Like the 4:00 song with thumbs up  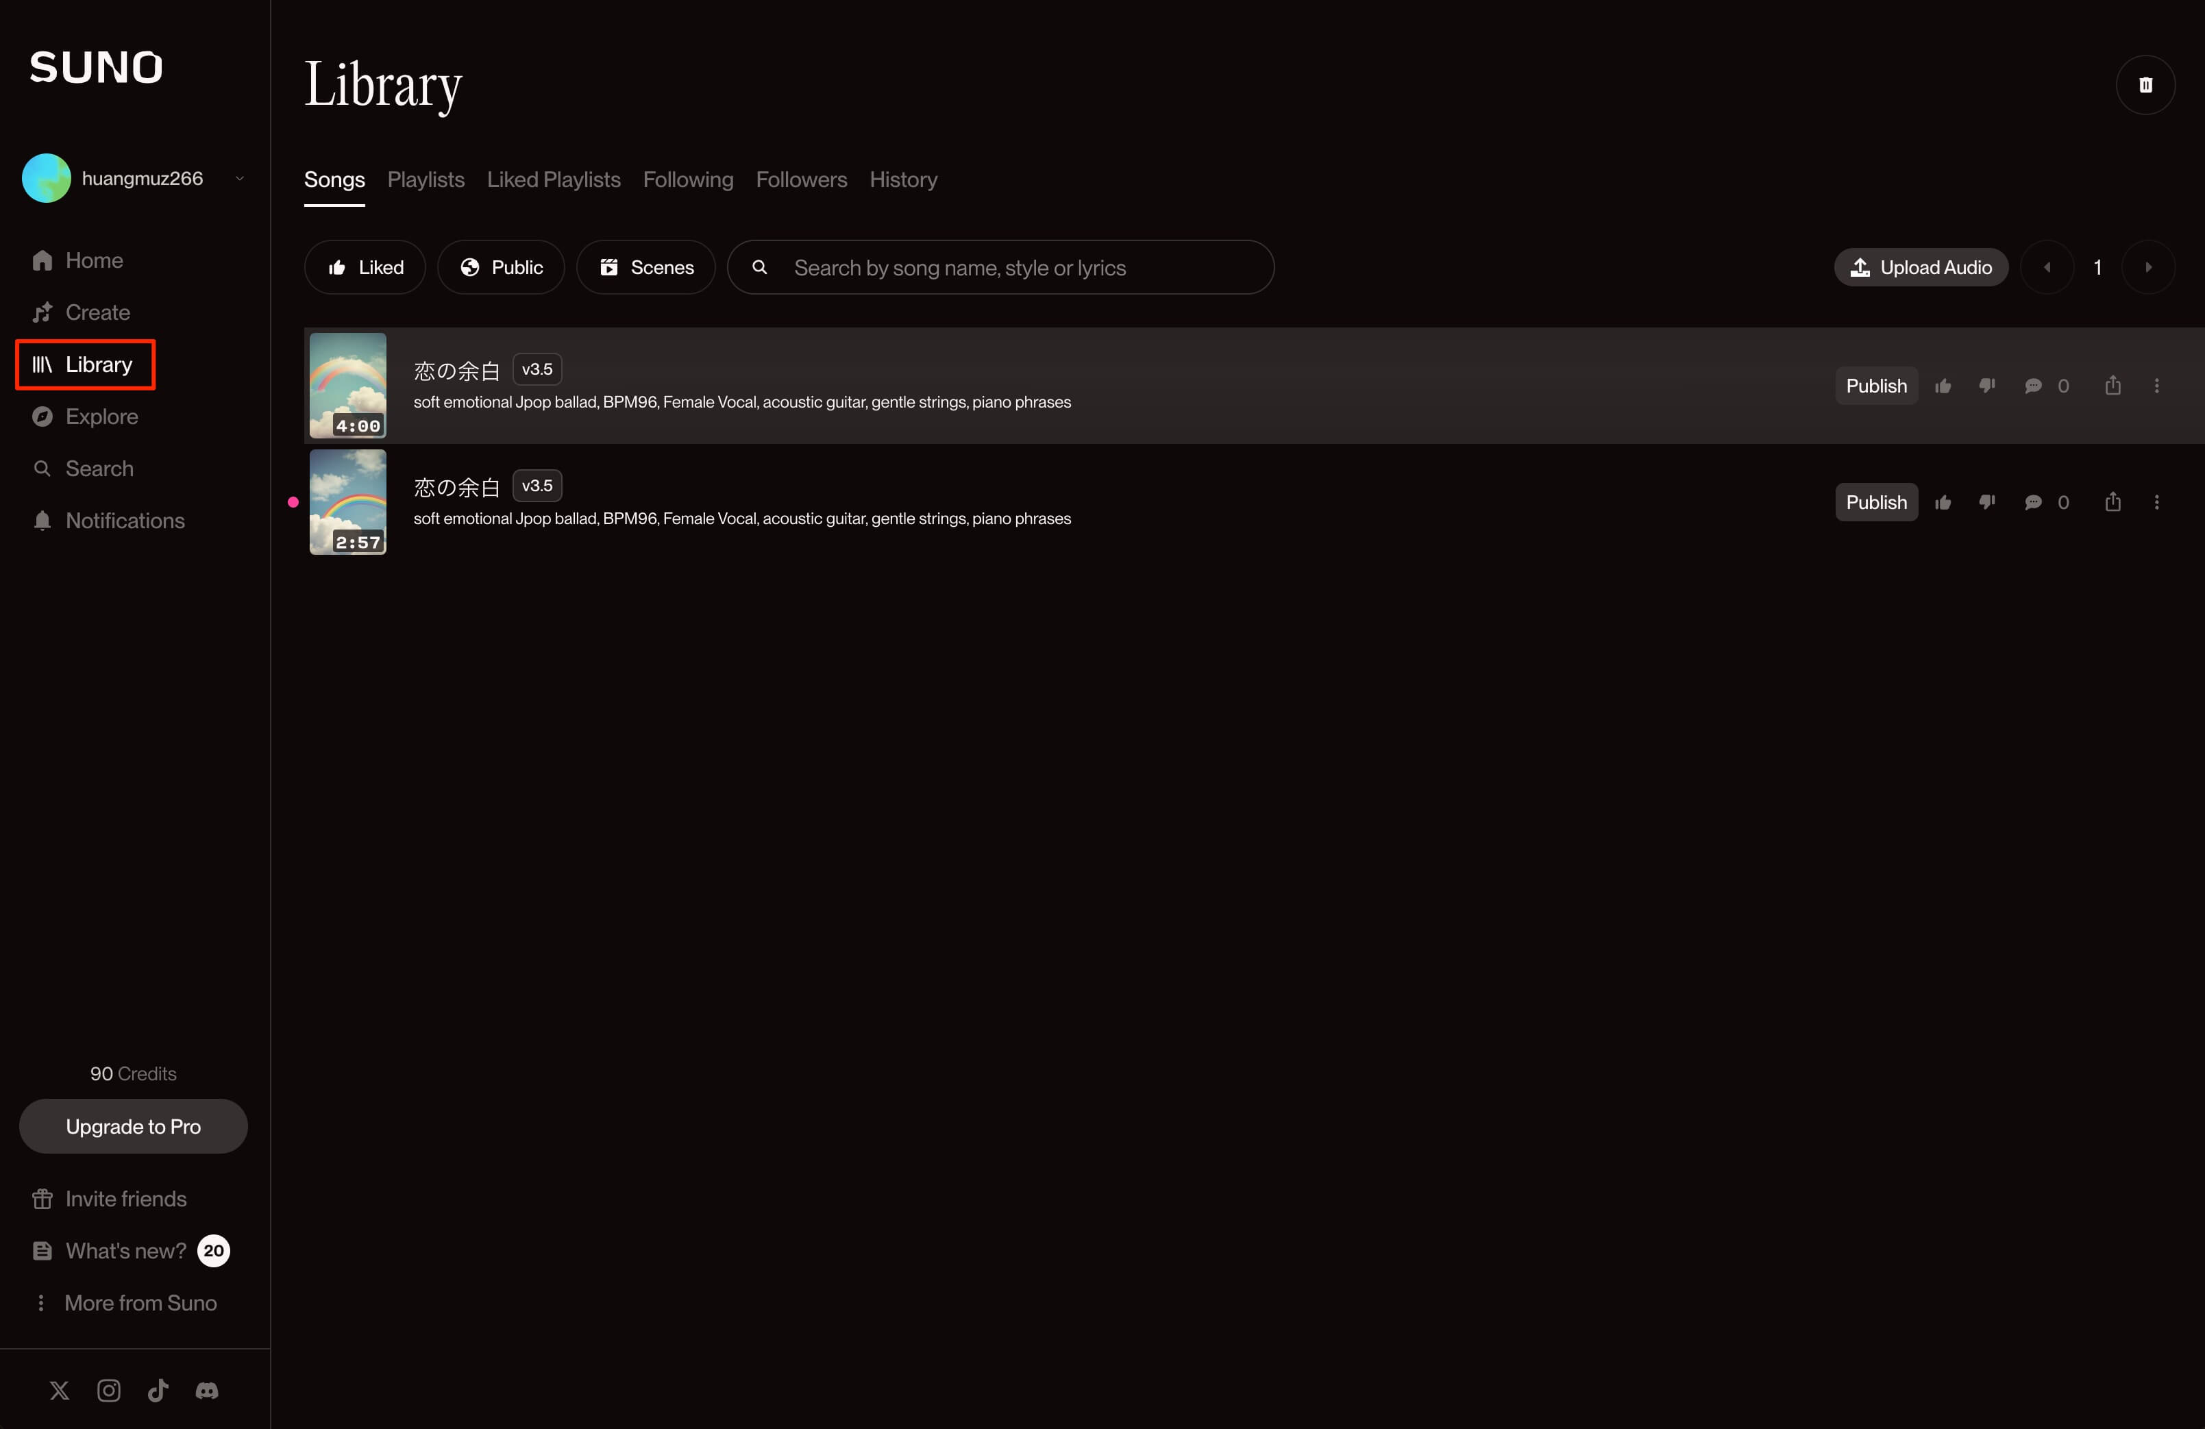(1943, 386)
